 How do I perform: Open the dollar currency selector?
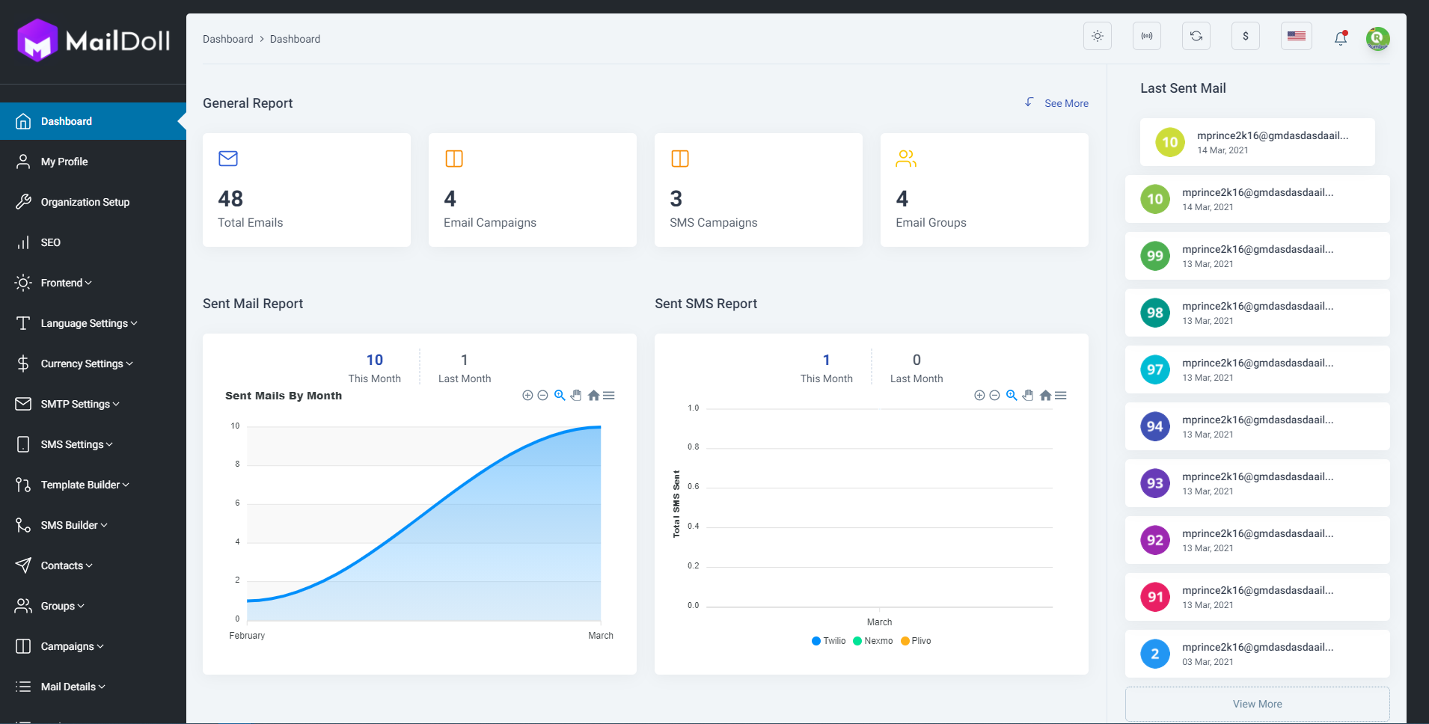[x=1246, y=36]
